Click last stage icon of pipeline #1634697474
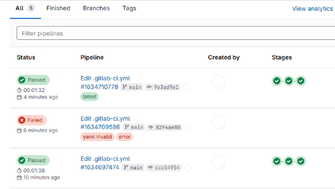Image resolution: width=335 pixels, height=189 pixels. [x=301, y=161]
